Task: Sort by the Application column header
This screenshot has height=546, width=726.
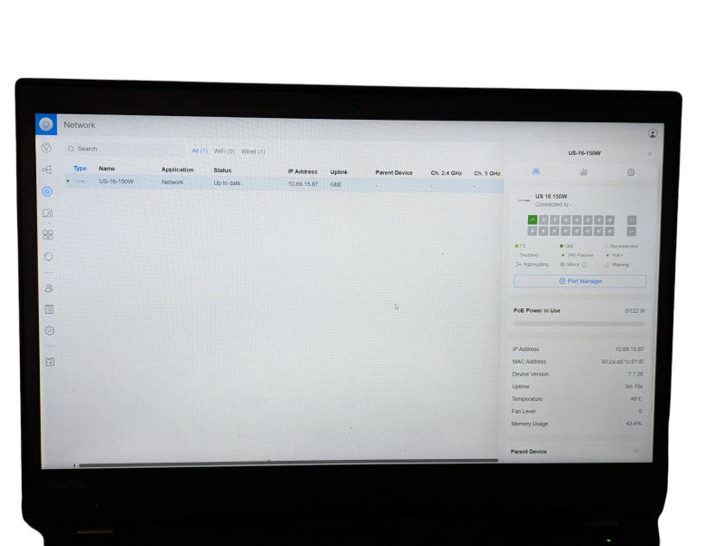Action: pos(177,170)
